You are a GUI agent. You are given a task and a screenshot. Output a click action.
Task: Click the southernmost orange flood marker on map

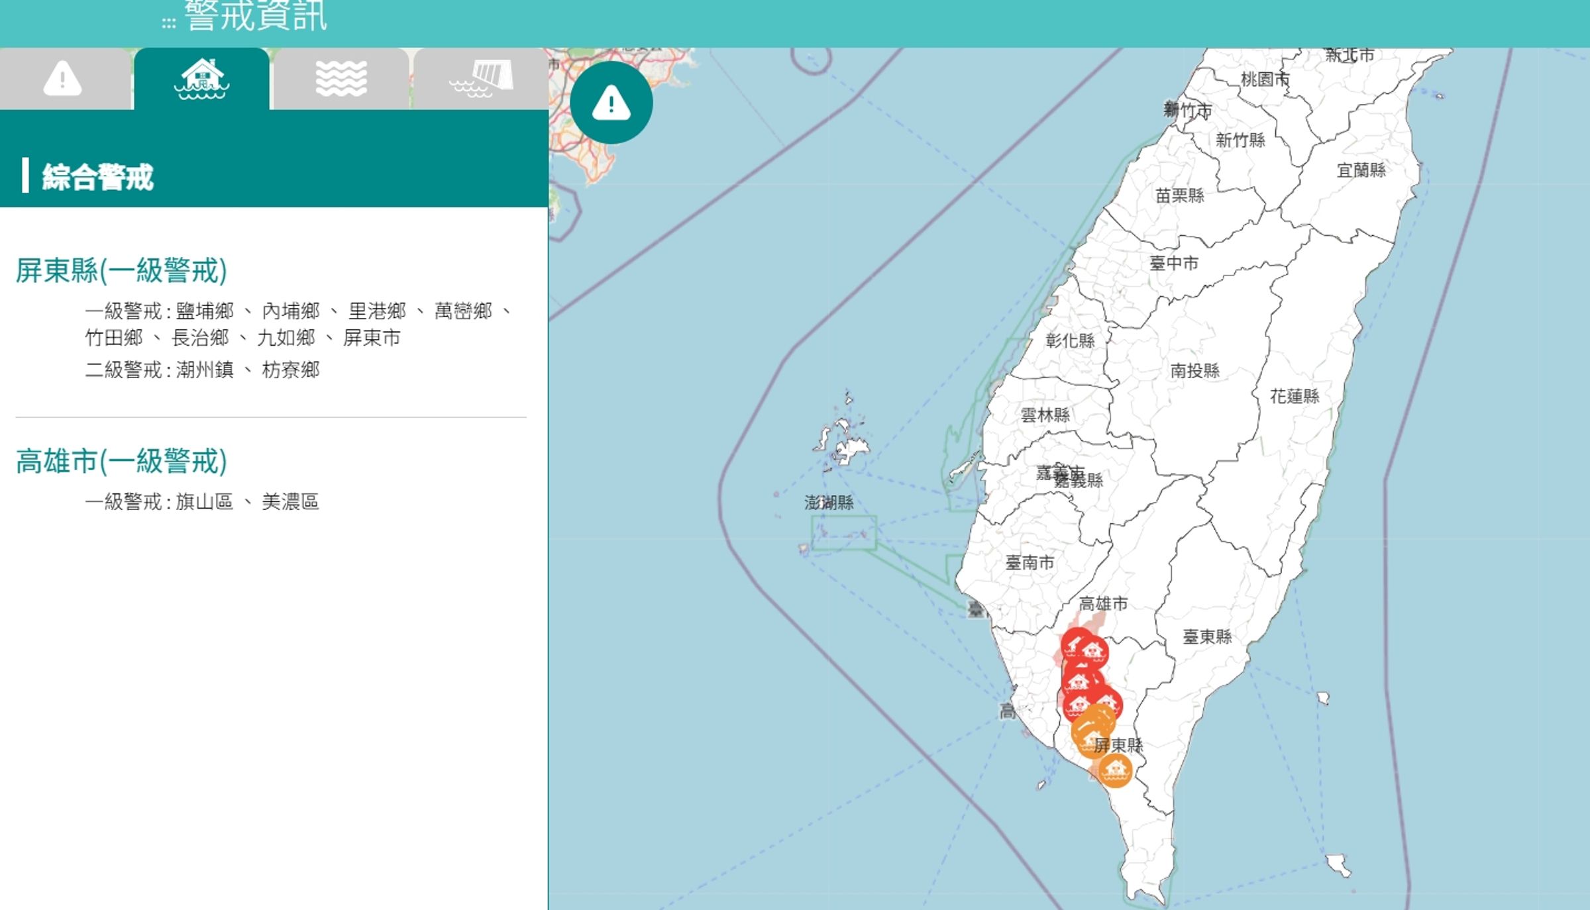pos(1115,770)
